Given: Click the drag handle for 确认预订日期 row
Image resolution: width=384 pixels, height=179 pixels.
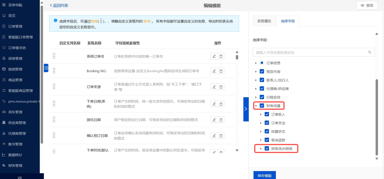Looking at the screenshot, I should tap(54, 135).
